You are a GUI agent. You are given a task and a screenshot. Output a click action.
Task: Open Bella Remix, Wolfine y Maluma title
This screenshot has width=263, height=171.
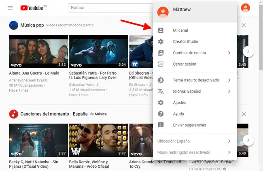point(89,164)
